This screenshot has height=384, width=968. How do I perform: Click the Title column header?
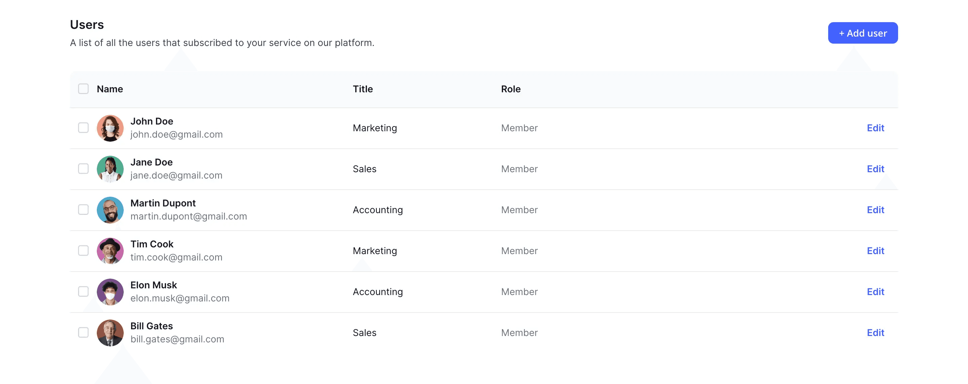(x=363, y=89)
